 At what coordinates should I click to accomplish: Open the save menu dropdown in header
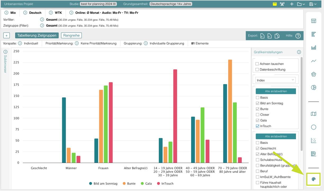tap(313, 4)
